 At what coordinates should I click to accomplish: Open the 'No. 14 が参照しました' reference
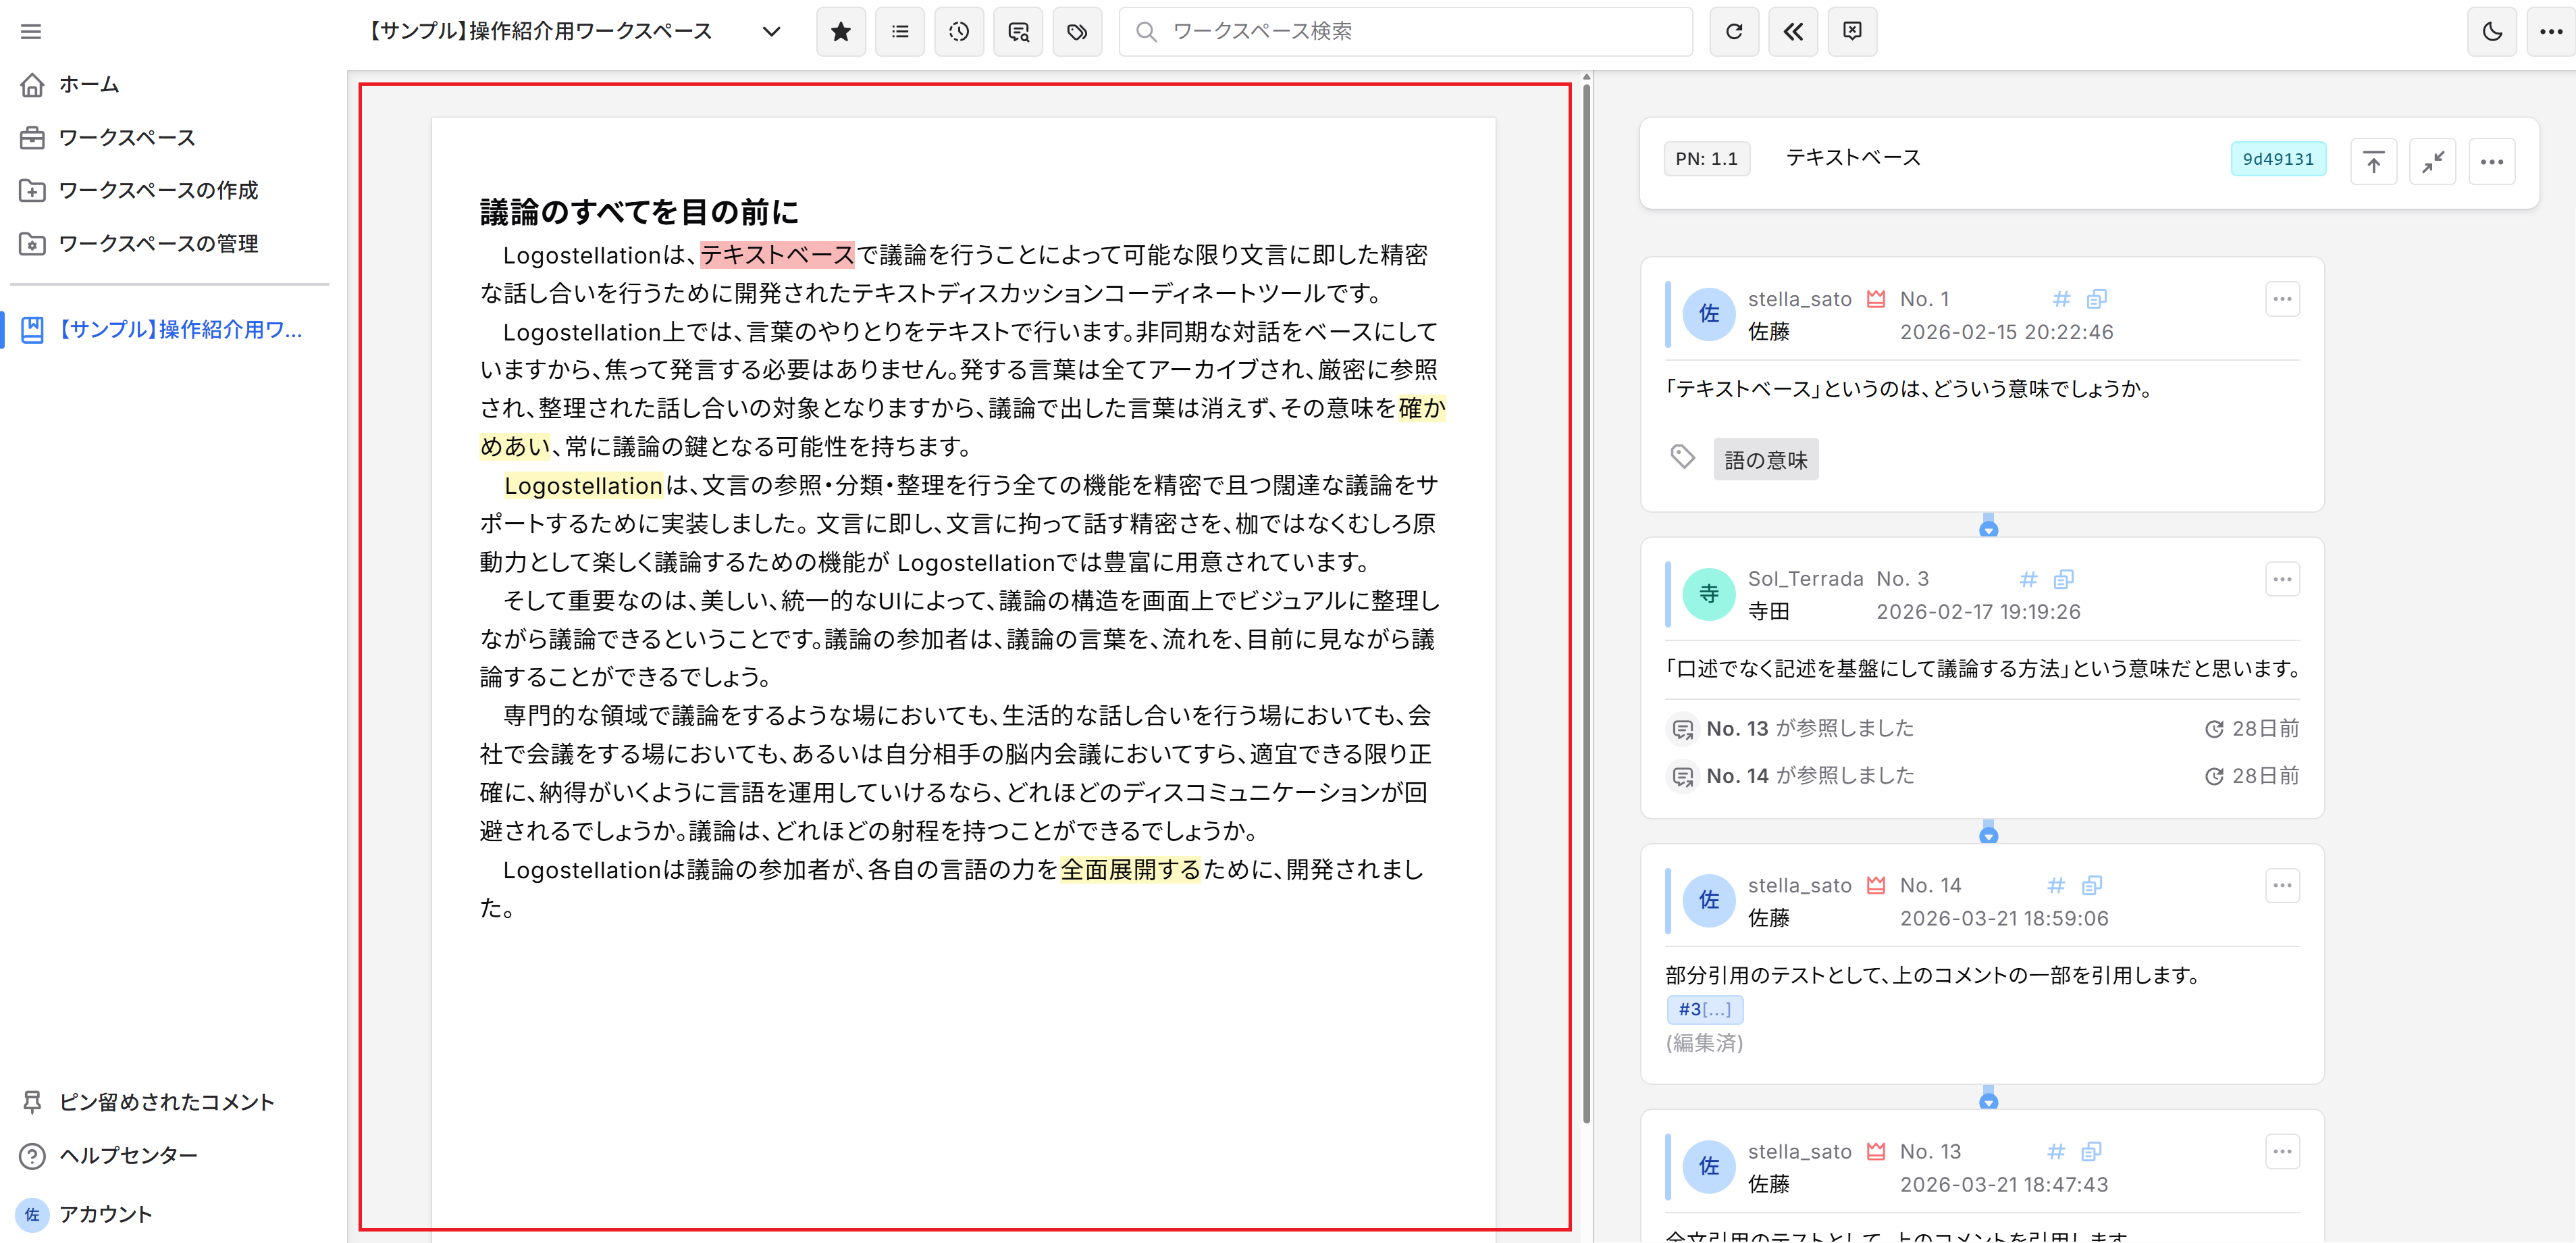(1810, 776)
